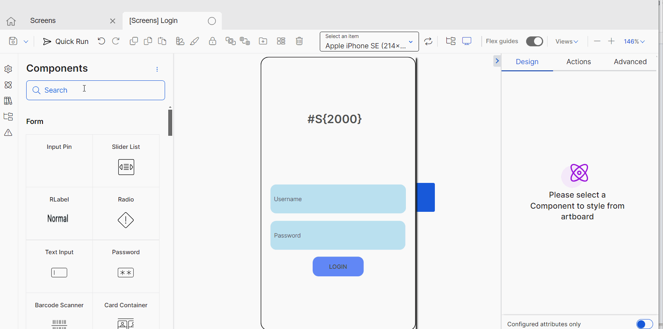Open the device selection dropdown
Image resolution: width=663 pixels, height=329 pixels.
coord(369,42)
